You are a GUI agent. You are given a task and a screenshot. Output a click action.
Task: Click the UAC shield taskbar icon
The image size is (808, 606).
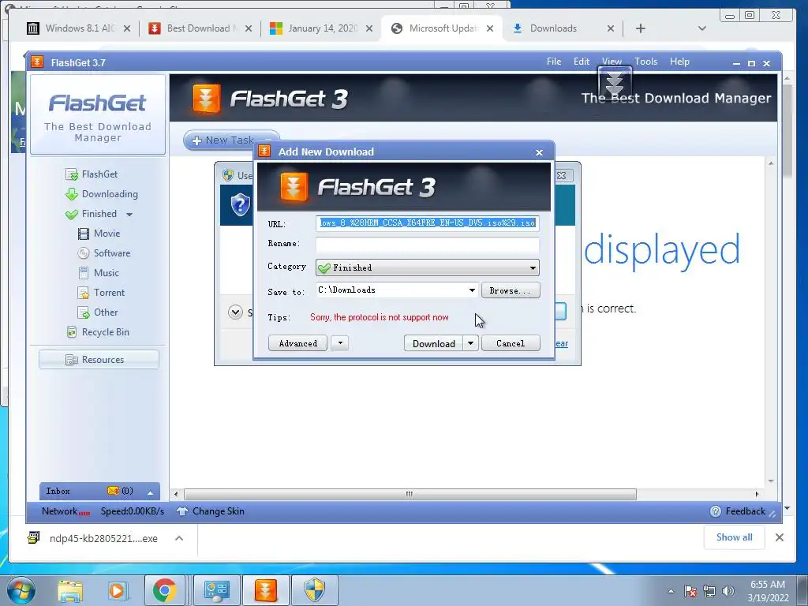coord(315,591)
